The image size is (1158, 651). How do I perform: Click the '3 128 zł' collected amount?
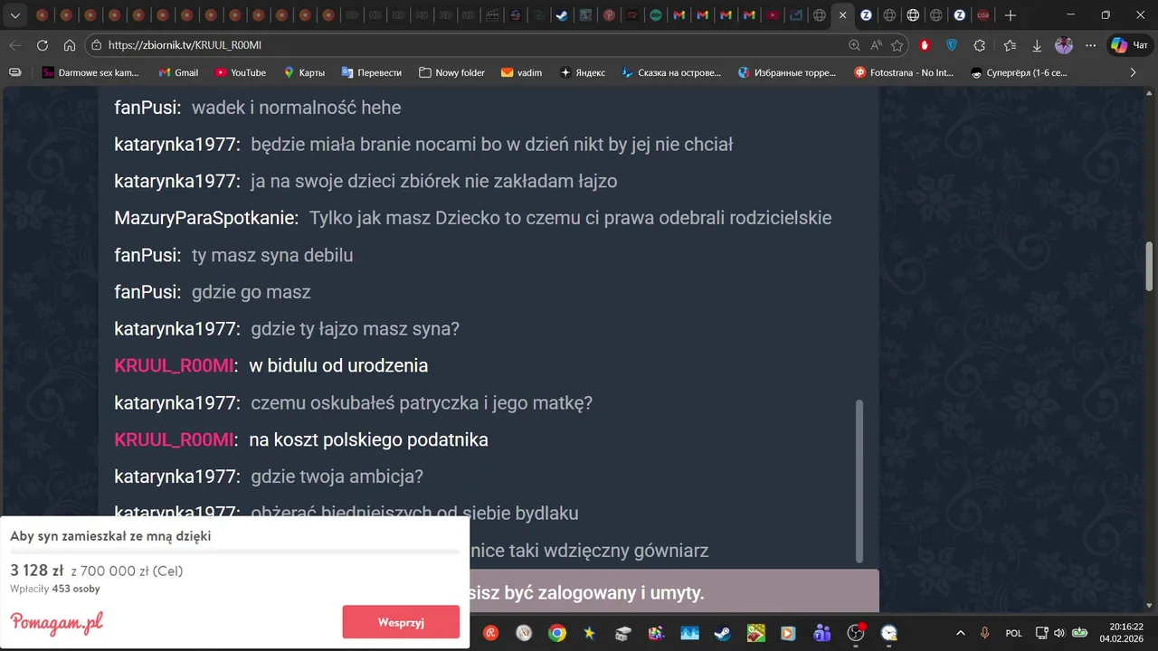tap(36, 571)
